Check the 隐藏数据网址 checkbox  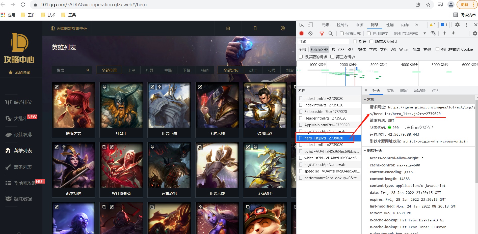tap(371, 42)
